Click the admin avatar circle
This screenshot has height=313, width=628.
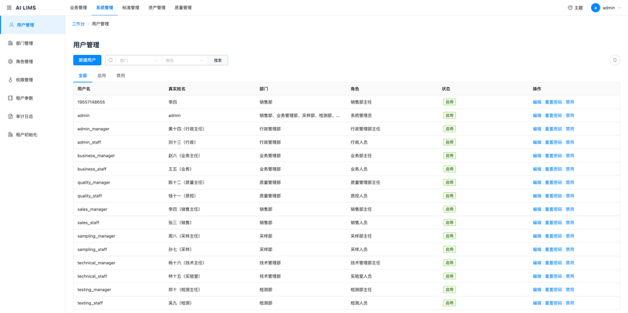point(596,8)
